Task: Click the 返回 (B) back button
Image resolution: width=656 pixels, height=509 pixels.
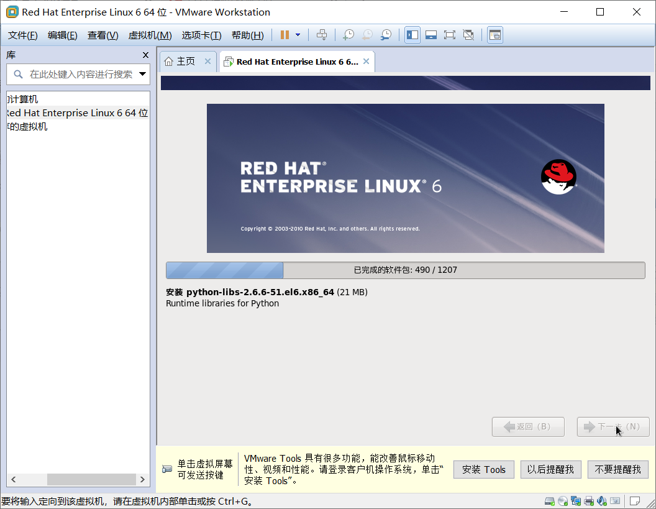Action: [528, 426]
